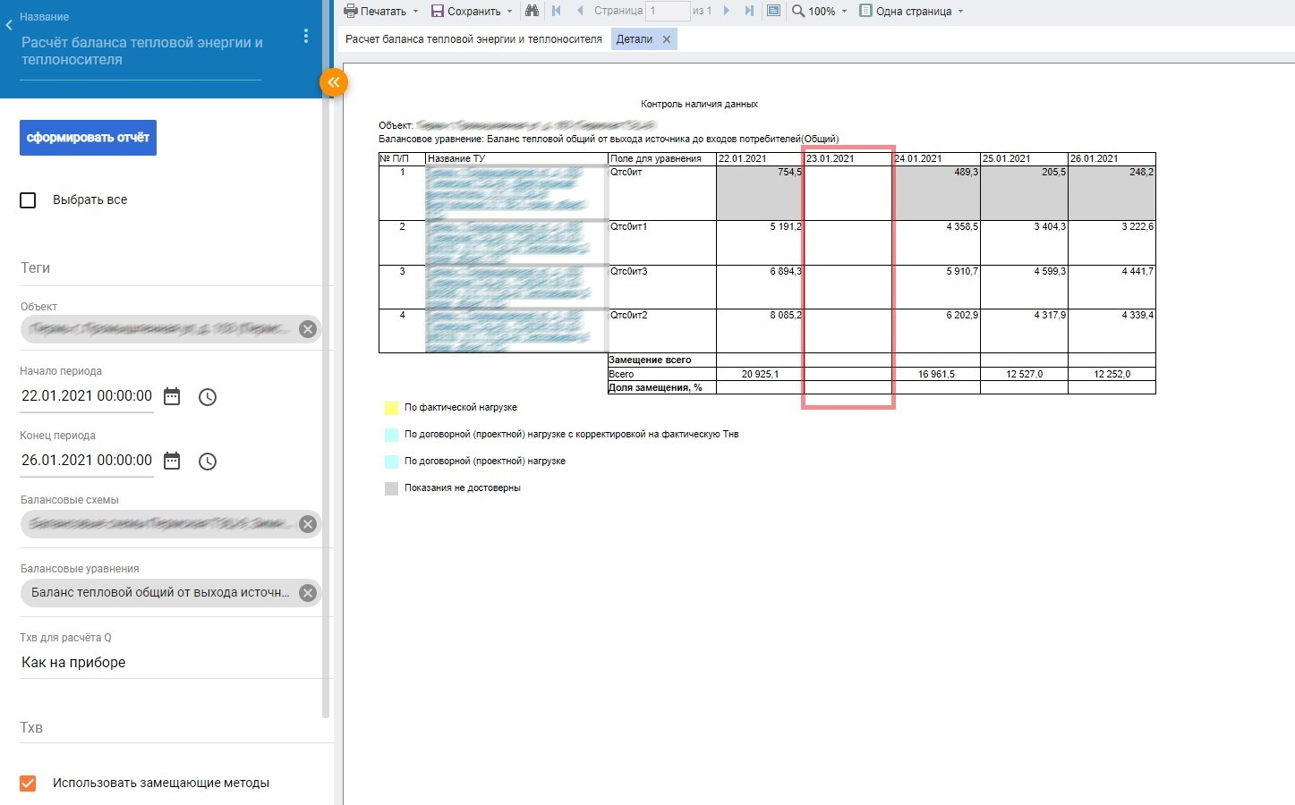Click the 22.01.2021 column header
The height and width of the screenshot is (805, 1295).
pyautogui.click(x=760, y=158)
